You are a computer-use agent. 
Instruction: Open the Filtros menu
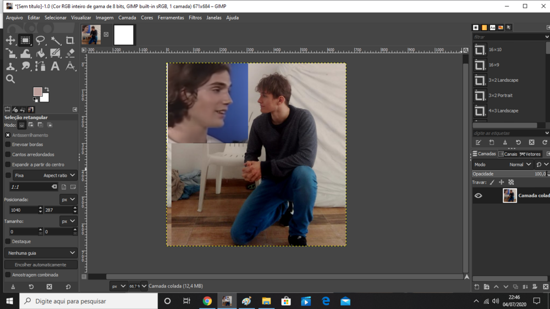195,18
